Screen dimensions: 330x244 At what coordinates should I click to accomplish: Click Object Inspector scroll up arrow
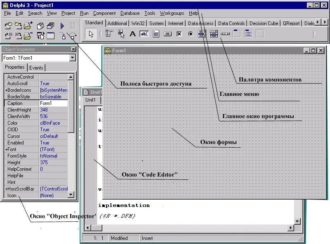coord(71,77)
